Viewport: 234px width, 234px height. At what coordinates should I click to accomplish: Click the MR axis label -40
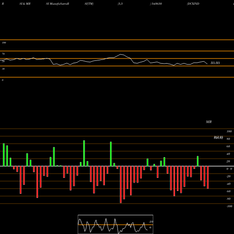click(x=228, y=184)
